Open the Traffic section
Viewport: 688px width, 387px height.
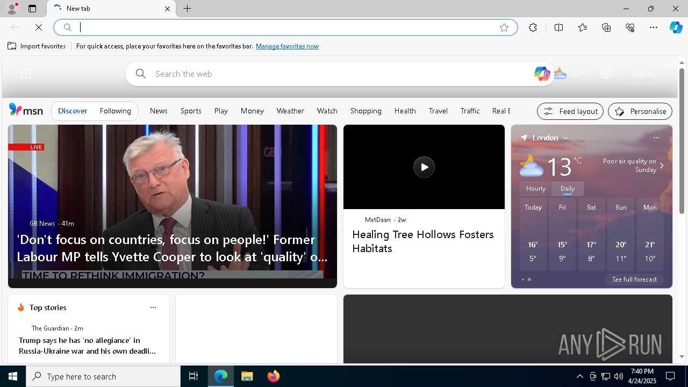pos(470,111)
